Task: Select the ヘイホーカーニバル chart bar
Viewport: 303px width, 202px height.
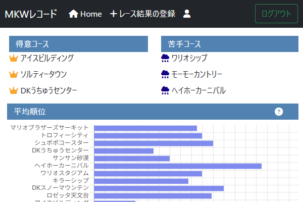Action: point(178,166)
